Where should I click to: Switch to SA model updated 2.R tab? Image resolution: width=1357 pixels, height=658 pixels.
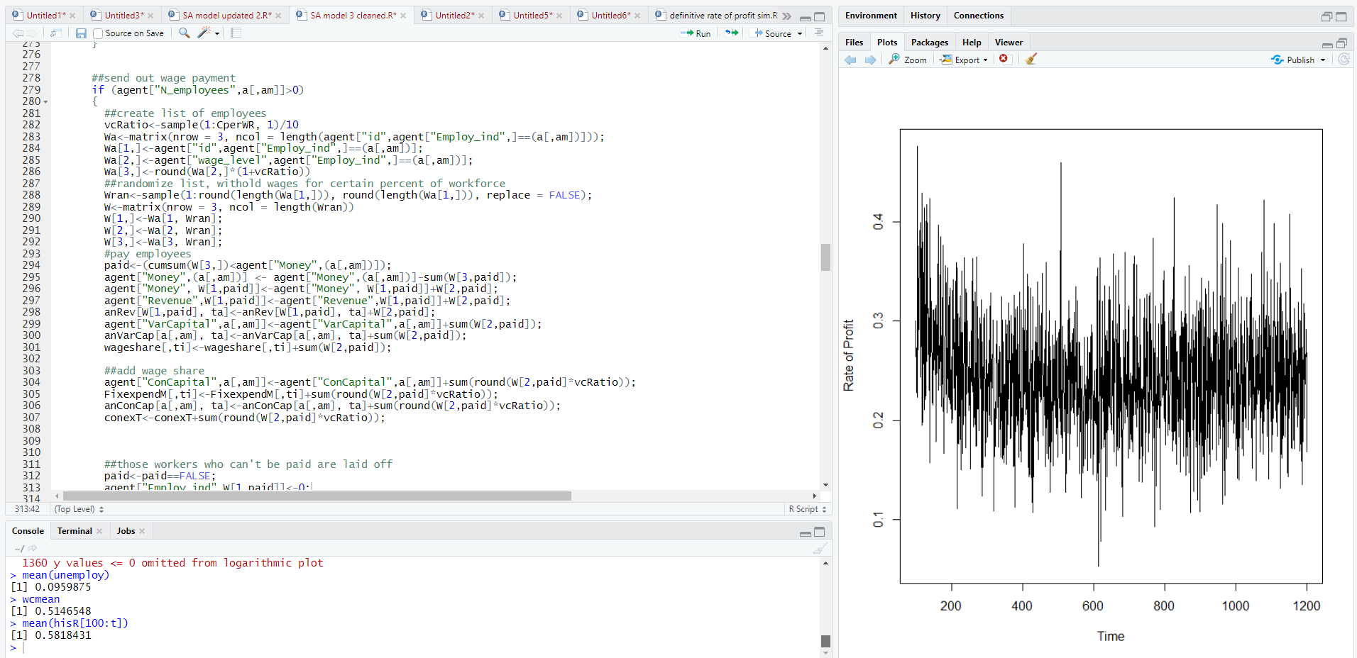(226, 16)
